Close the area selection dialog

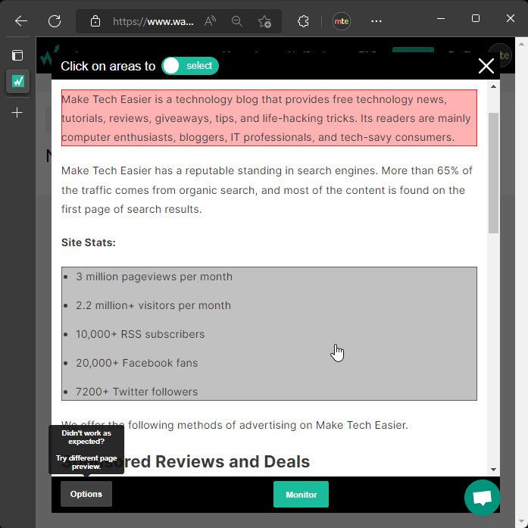pos(486,66)
